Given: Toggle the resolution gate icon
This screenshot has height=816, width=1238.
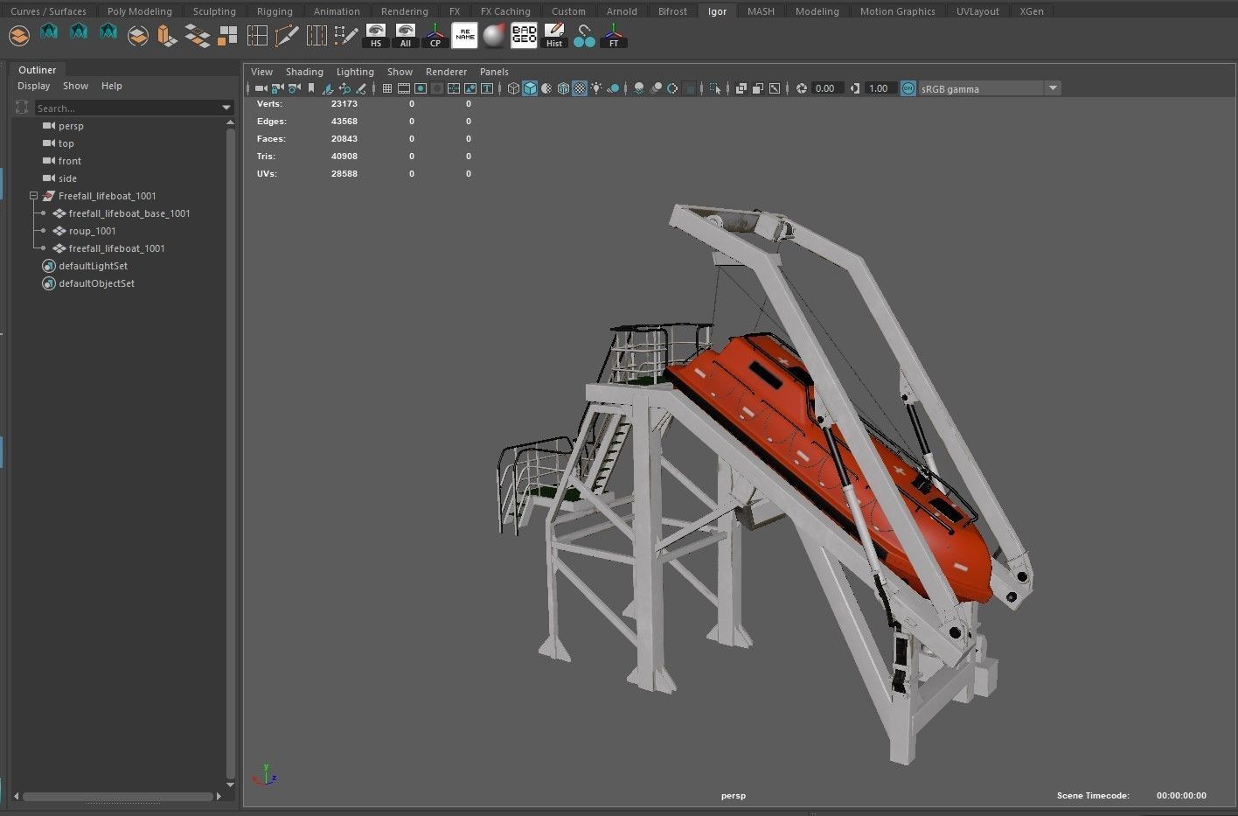Looking at the screenshot, I should [x=421, y=88].
